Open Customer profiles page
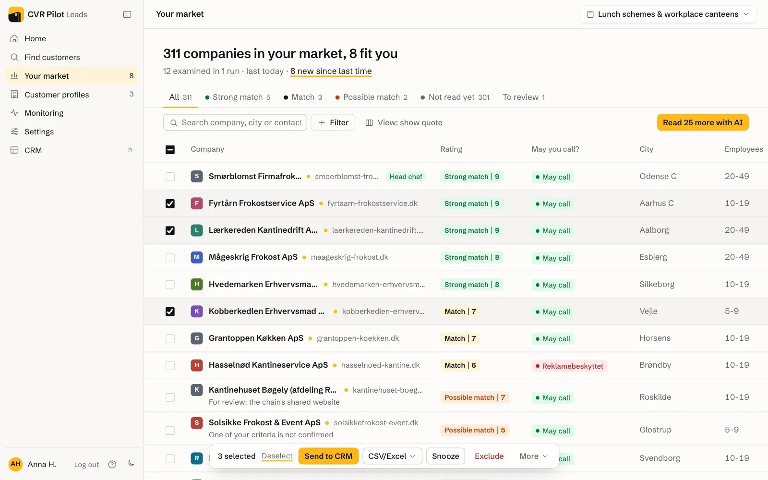Viewport: 768px width, 480px height. [72, 95]
